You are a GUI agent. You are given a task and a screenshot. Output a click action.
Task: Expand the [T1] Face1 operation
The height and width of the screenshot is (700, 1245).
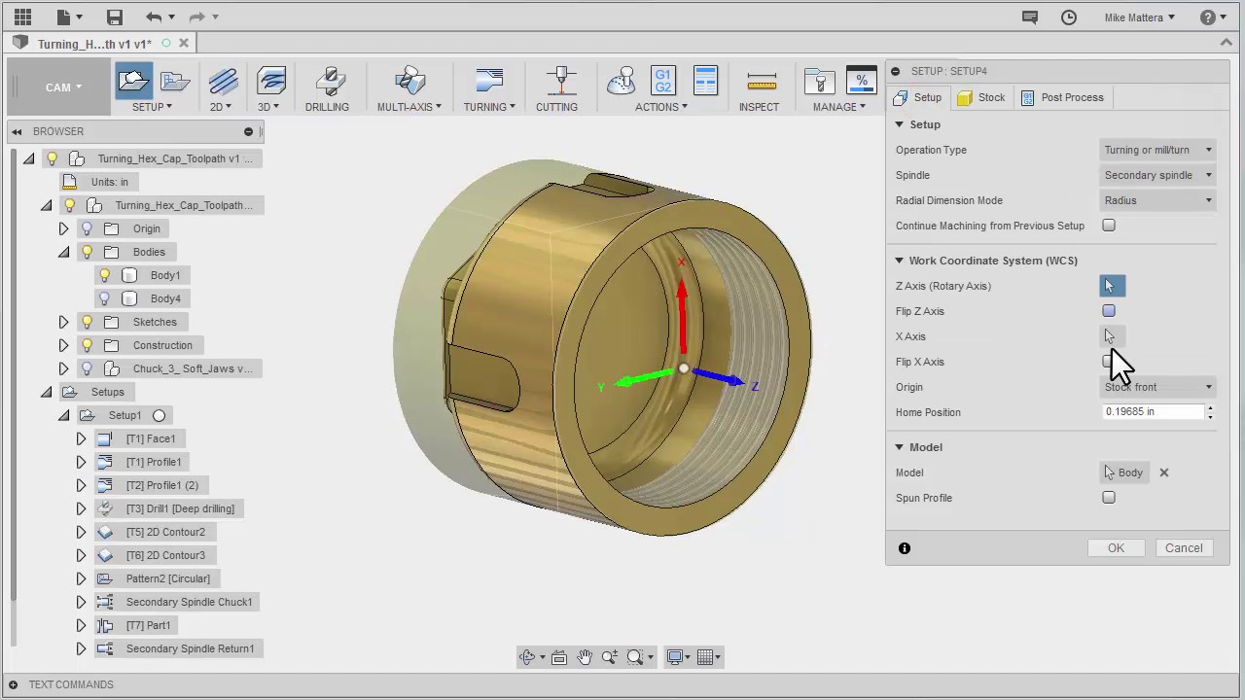click(x=82, y=438)
